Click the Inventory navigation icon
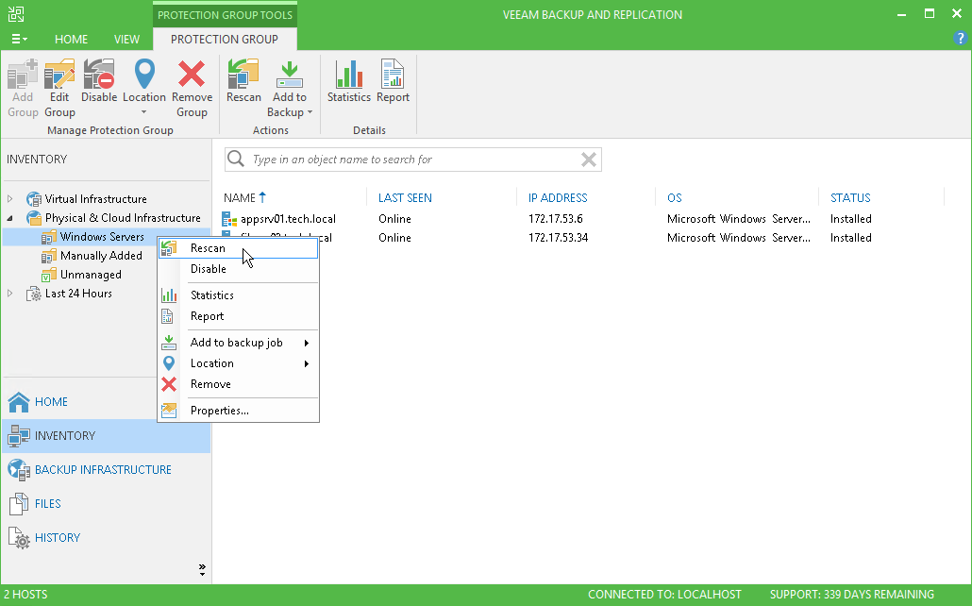Screen dimensions: 972x606 tap(19, 436)
